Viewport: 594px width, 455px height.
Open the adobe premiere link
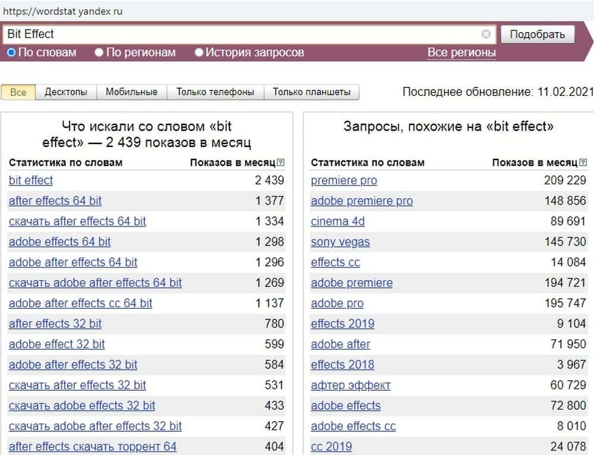tap(352, 283)
